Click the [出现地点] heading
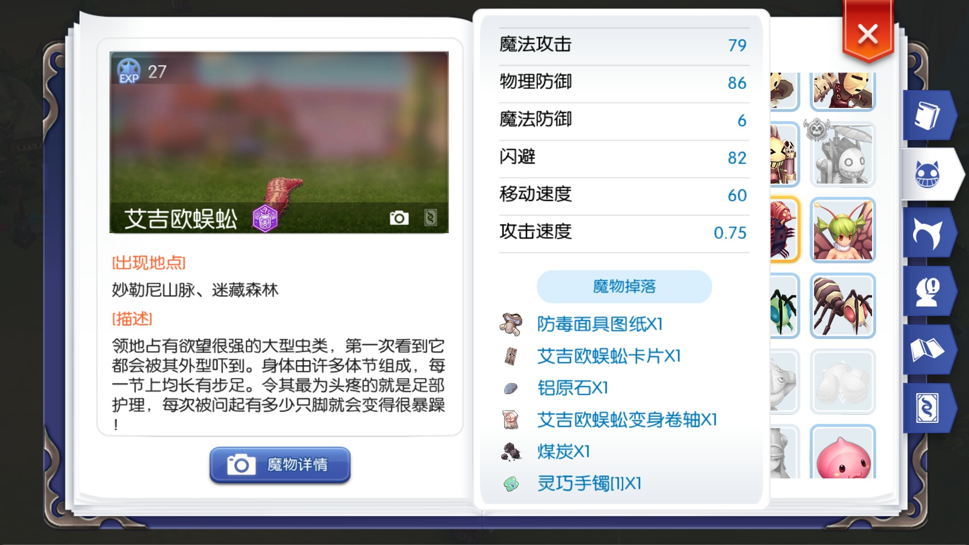 click(149, 263)
